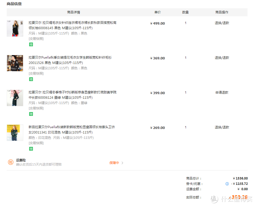View 交易快照 for the ¥269.00 item
This screenshot has width=255, height=206.
coord(36,143)
